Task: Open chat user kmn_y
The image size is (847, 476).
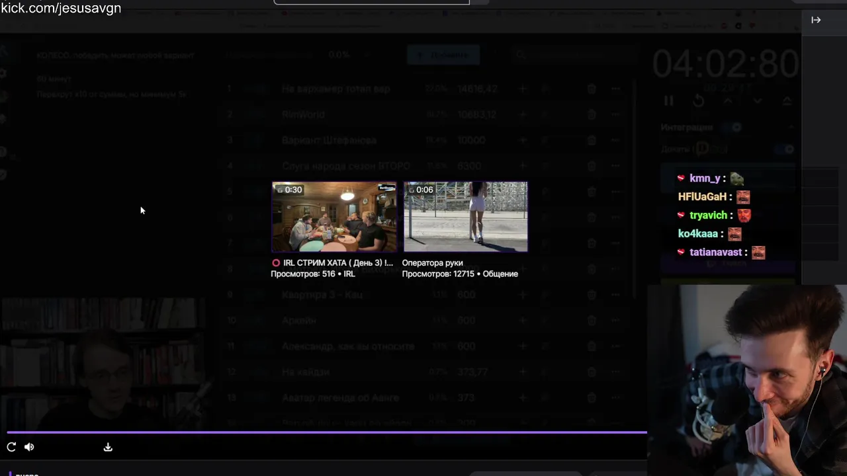Action: tap(705, 178)
